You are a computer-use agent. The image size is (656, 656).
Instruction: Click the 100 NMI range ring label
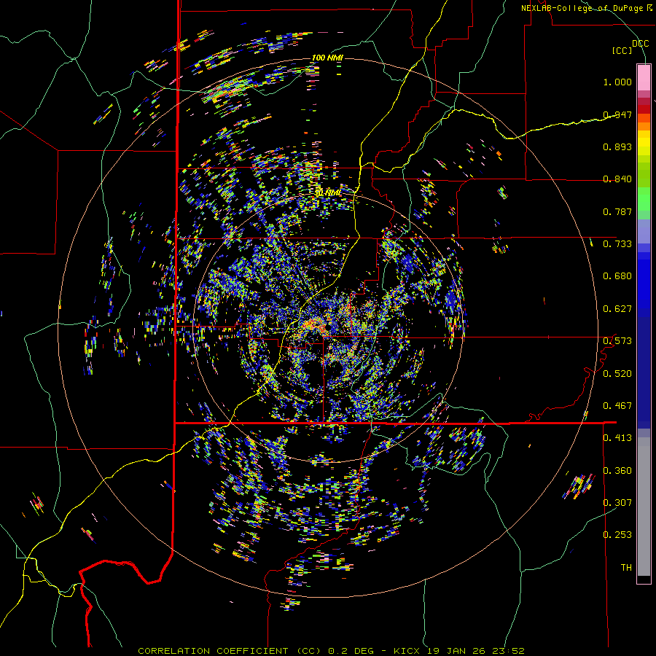pyautogui.click(x=327, y=58)
